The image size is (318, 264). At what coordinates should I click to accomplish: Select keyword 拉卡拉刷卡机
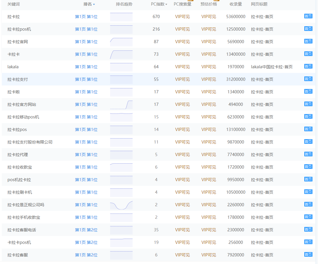tap(20, 193)
